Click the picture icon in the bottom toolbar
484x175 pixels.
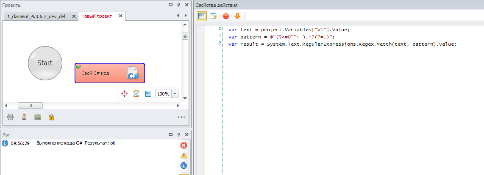click(38, 117)
